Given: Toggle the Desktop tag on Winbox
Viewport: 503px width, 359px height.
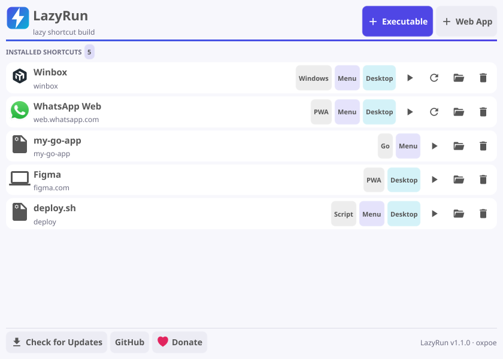Looking at the screenshot, I should pyautogui.click(x=379, y=78).
